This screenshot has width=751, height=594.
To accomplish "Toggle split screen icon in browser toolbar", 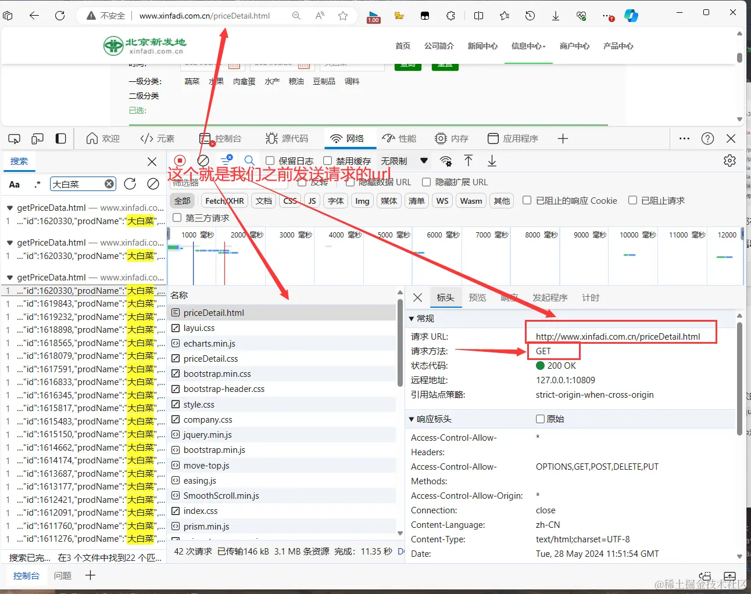I will pos(478,16).
